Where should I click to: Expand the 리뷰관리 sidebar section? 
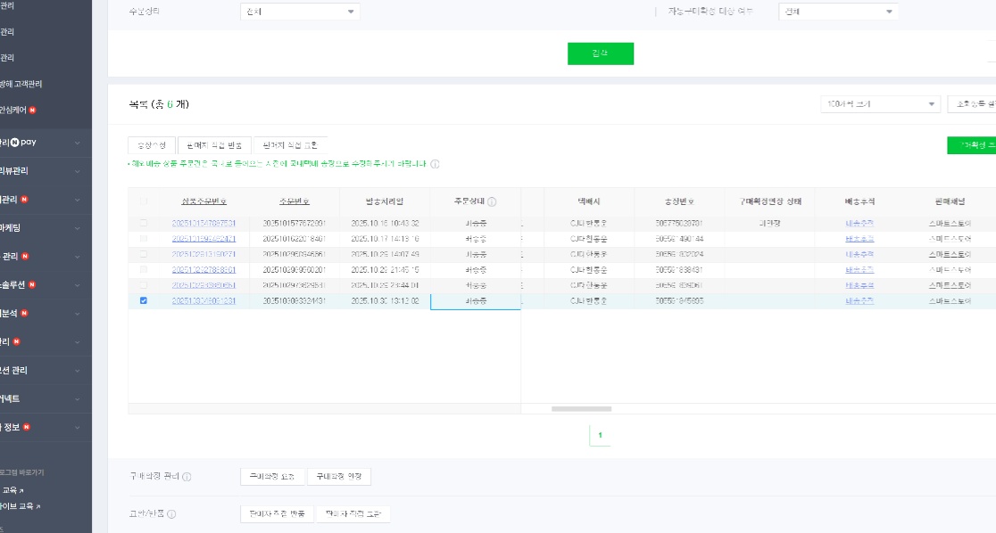78,171
